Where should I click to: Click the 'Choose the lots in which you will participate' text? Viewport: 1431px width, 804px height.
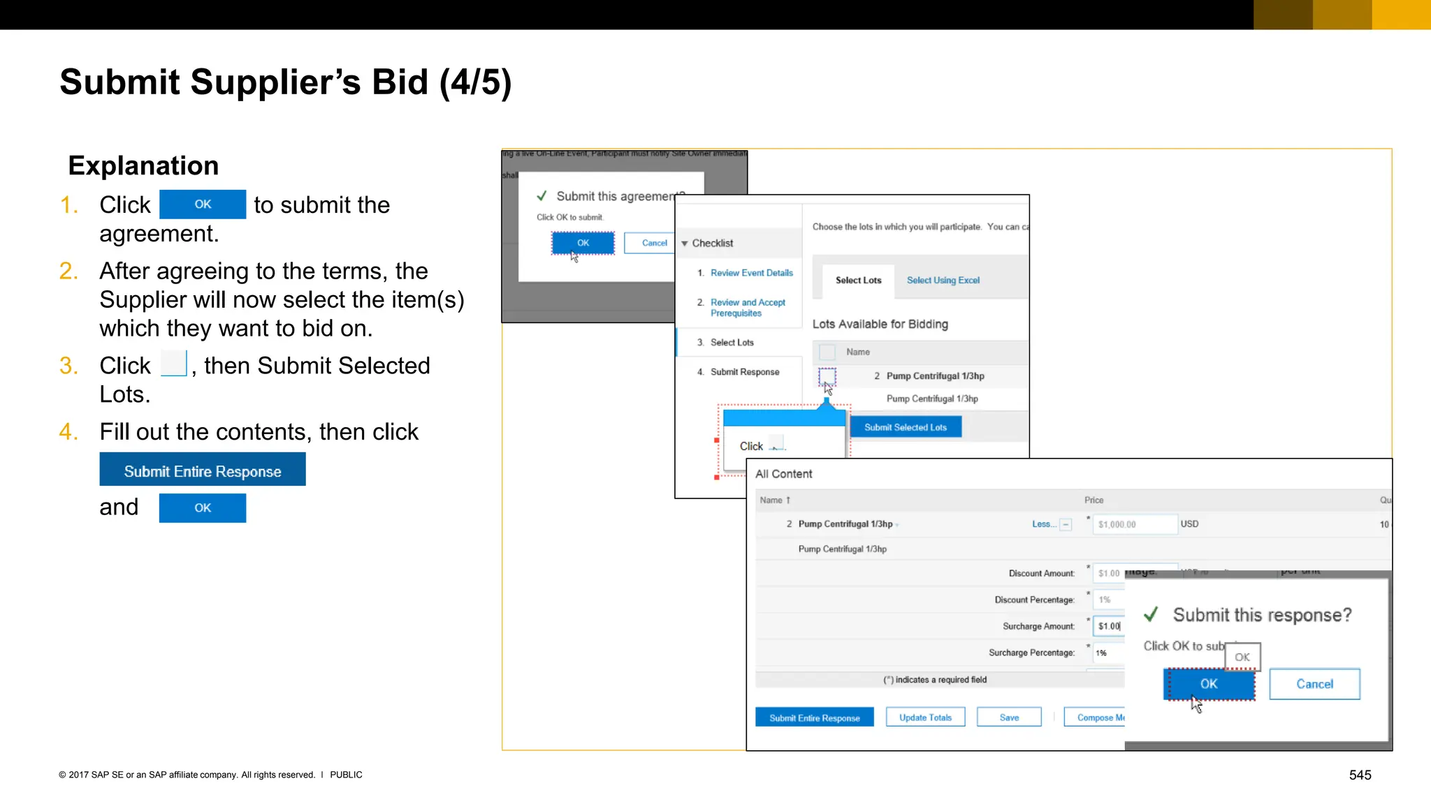(x=897, y=227)
